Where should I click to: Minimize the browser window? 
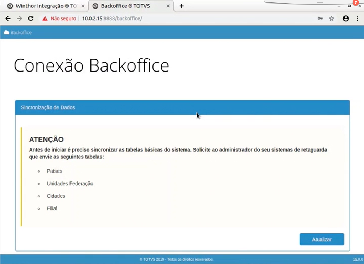(339, 6)
